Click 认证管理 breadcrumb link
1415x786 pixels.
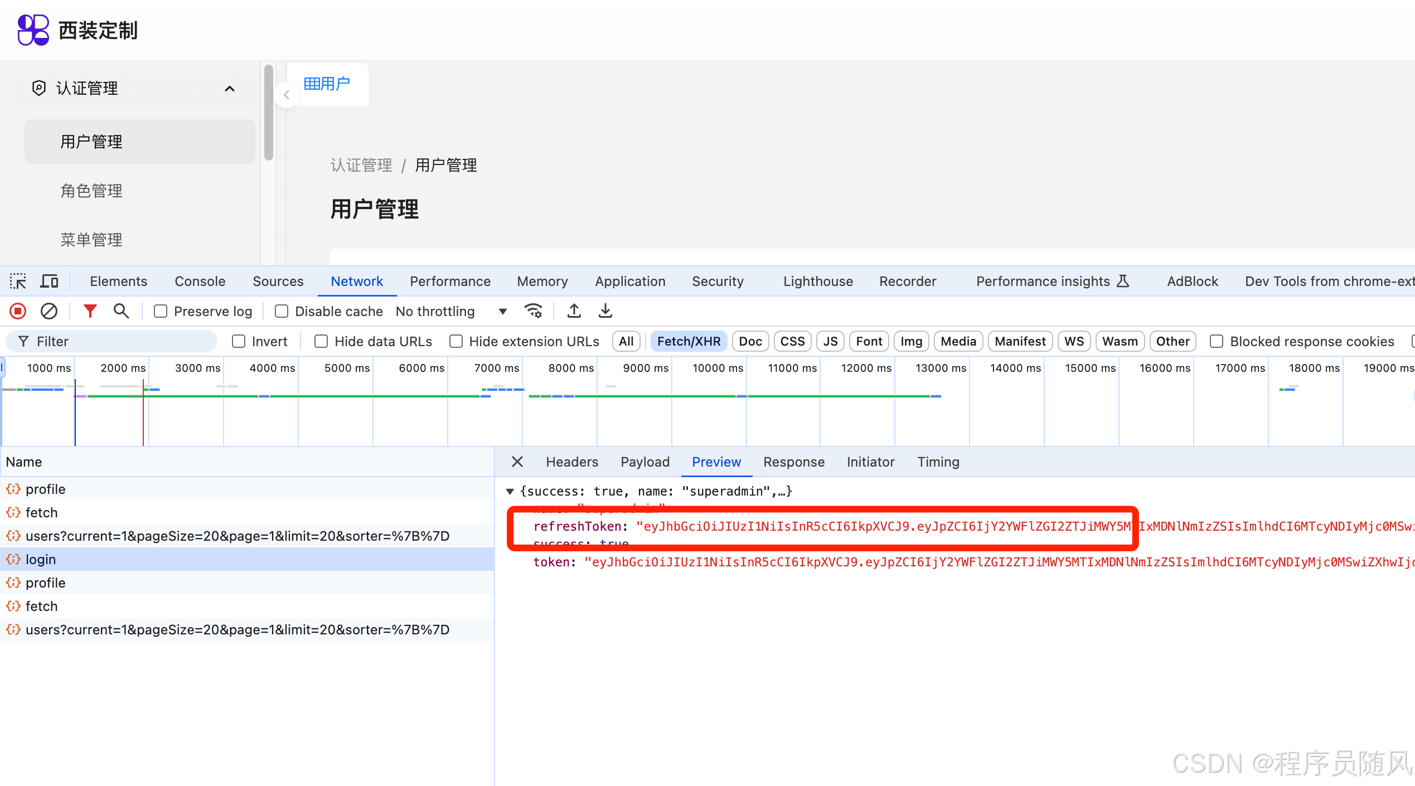pos(361,165)
